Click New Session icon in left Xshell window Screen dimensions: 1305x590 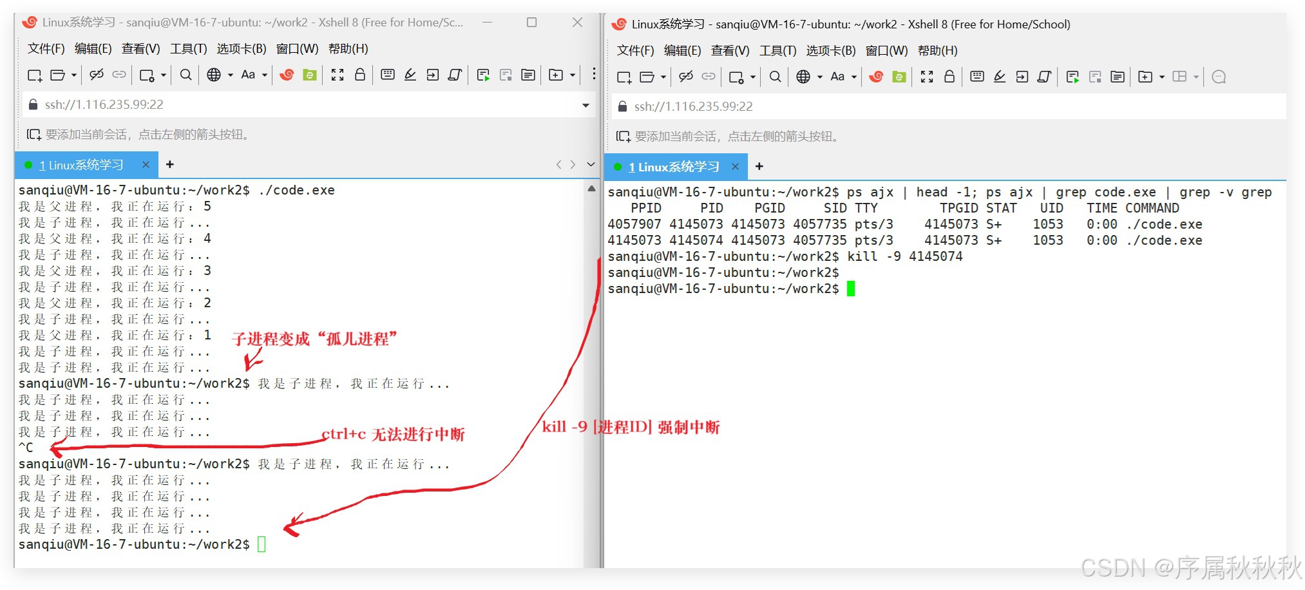[x=35, y=75]
